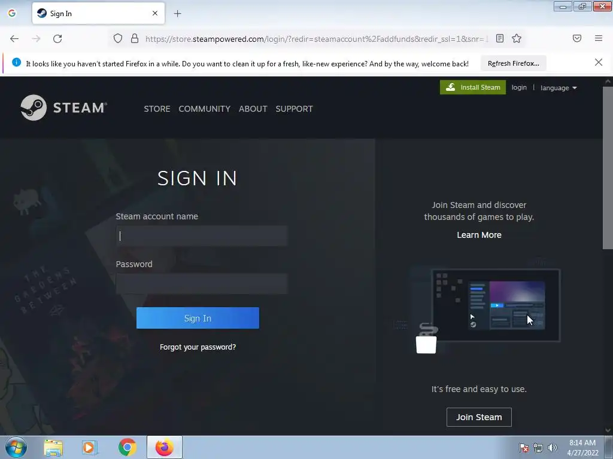Click the info icon in notification bar
The width and height of the screenshot is (613, 459).
pos(16,62)
